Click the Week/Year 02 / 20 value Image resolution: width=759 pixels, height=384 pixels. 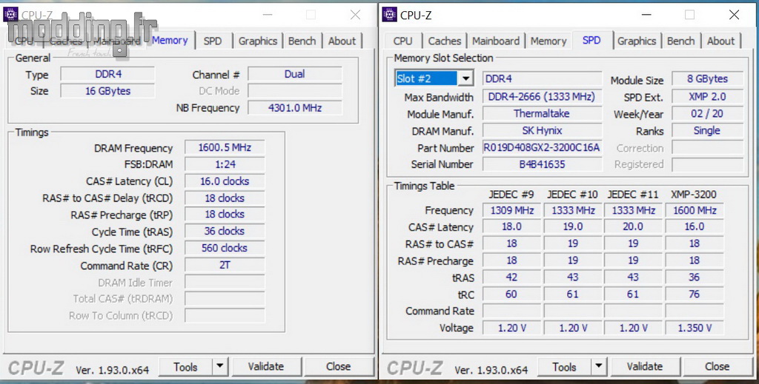click(x=708, y=114)
